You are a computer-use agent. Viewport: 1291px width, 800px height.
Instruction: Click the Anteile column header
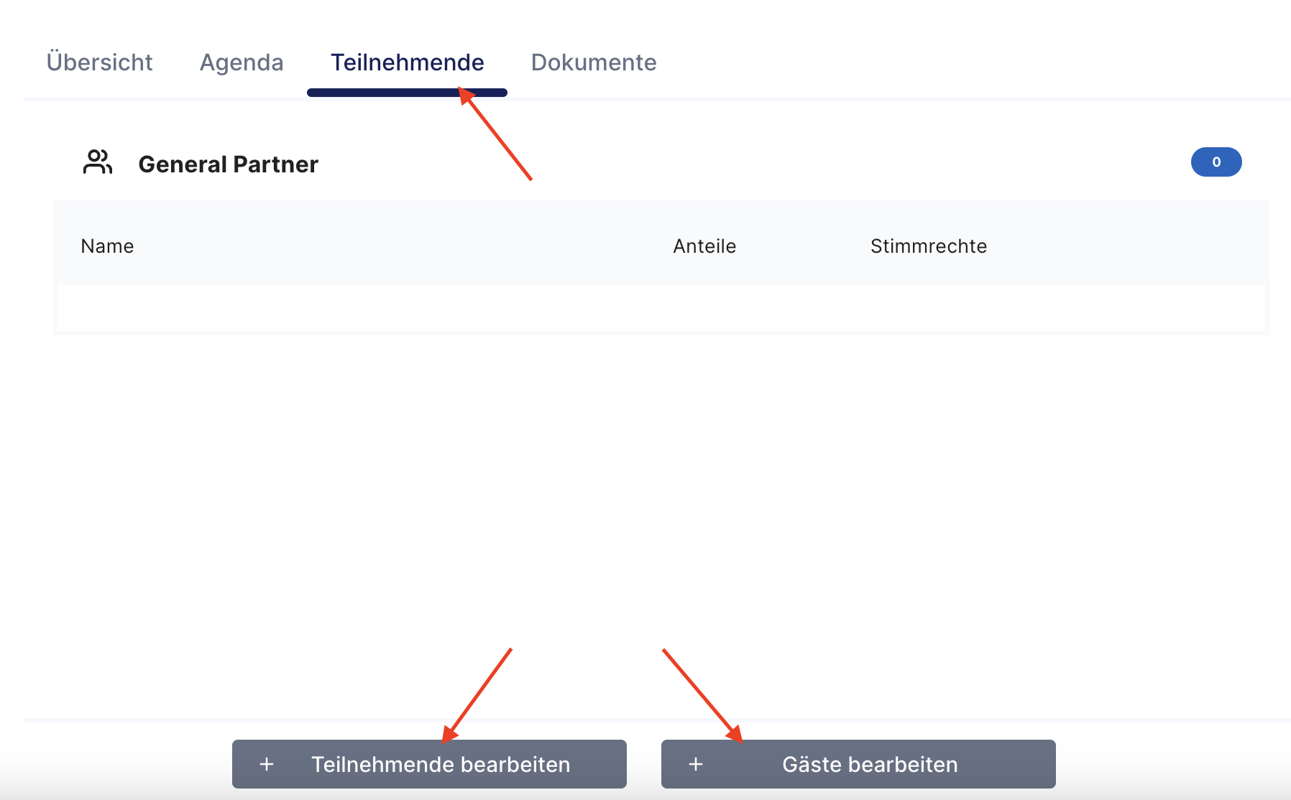[704, 246]
